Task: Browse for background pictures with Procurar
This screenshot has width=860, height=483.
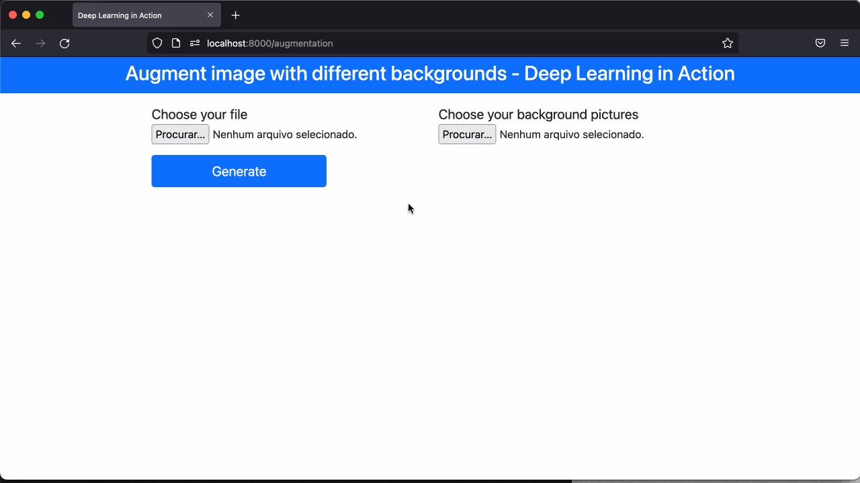Action: [x=467, y=134]
